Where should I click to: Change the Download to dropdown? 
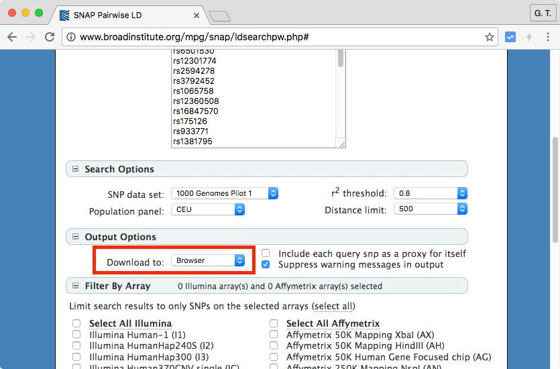point(207,261)
